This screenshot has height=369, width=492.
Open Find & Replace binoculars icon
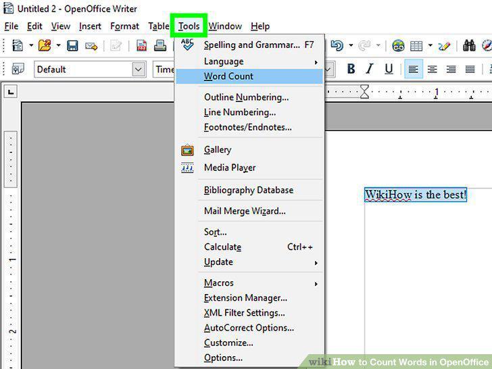469,46
